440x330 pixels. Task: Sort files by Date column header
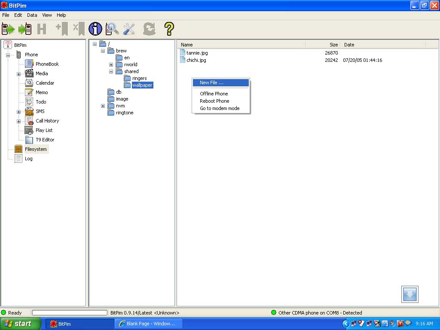click(x=383, y=45)
